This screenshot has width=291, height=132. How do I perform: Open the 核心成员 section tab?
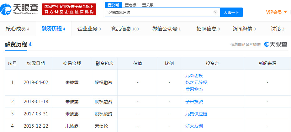tap(18, 29)
